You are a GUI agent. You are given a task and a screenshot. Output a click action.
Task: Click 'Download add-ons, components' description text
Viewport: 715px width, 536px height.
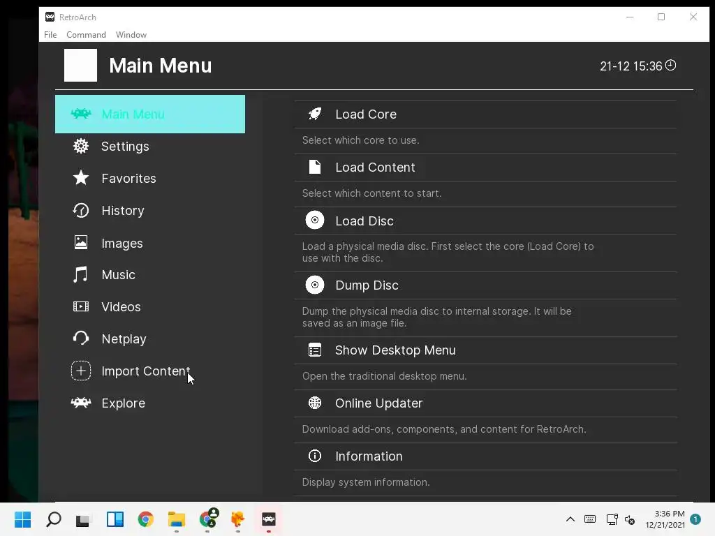[x=443, y=429]
